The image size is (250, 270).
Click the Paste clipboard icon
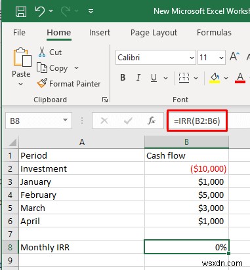[22, 57]
